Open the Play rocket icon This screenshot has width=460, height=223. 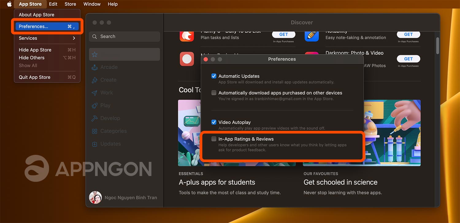95,105
